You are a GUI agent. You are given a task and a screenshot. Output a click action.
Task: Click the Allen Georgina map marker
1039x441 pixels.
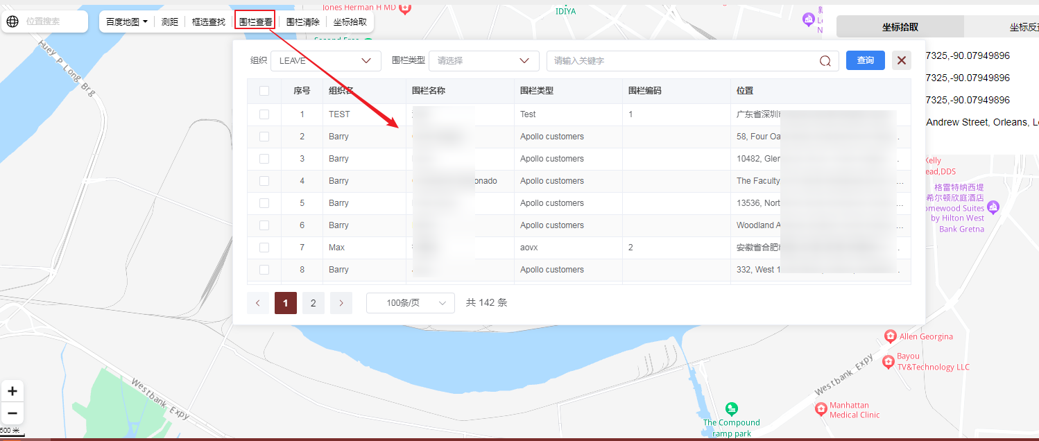coord(891,336)
